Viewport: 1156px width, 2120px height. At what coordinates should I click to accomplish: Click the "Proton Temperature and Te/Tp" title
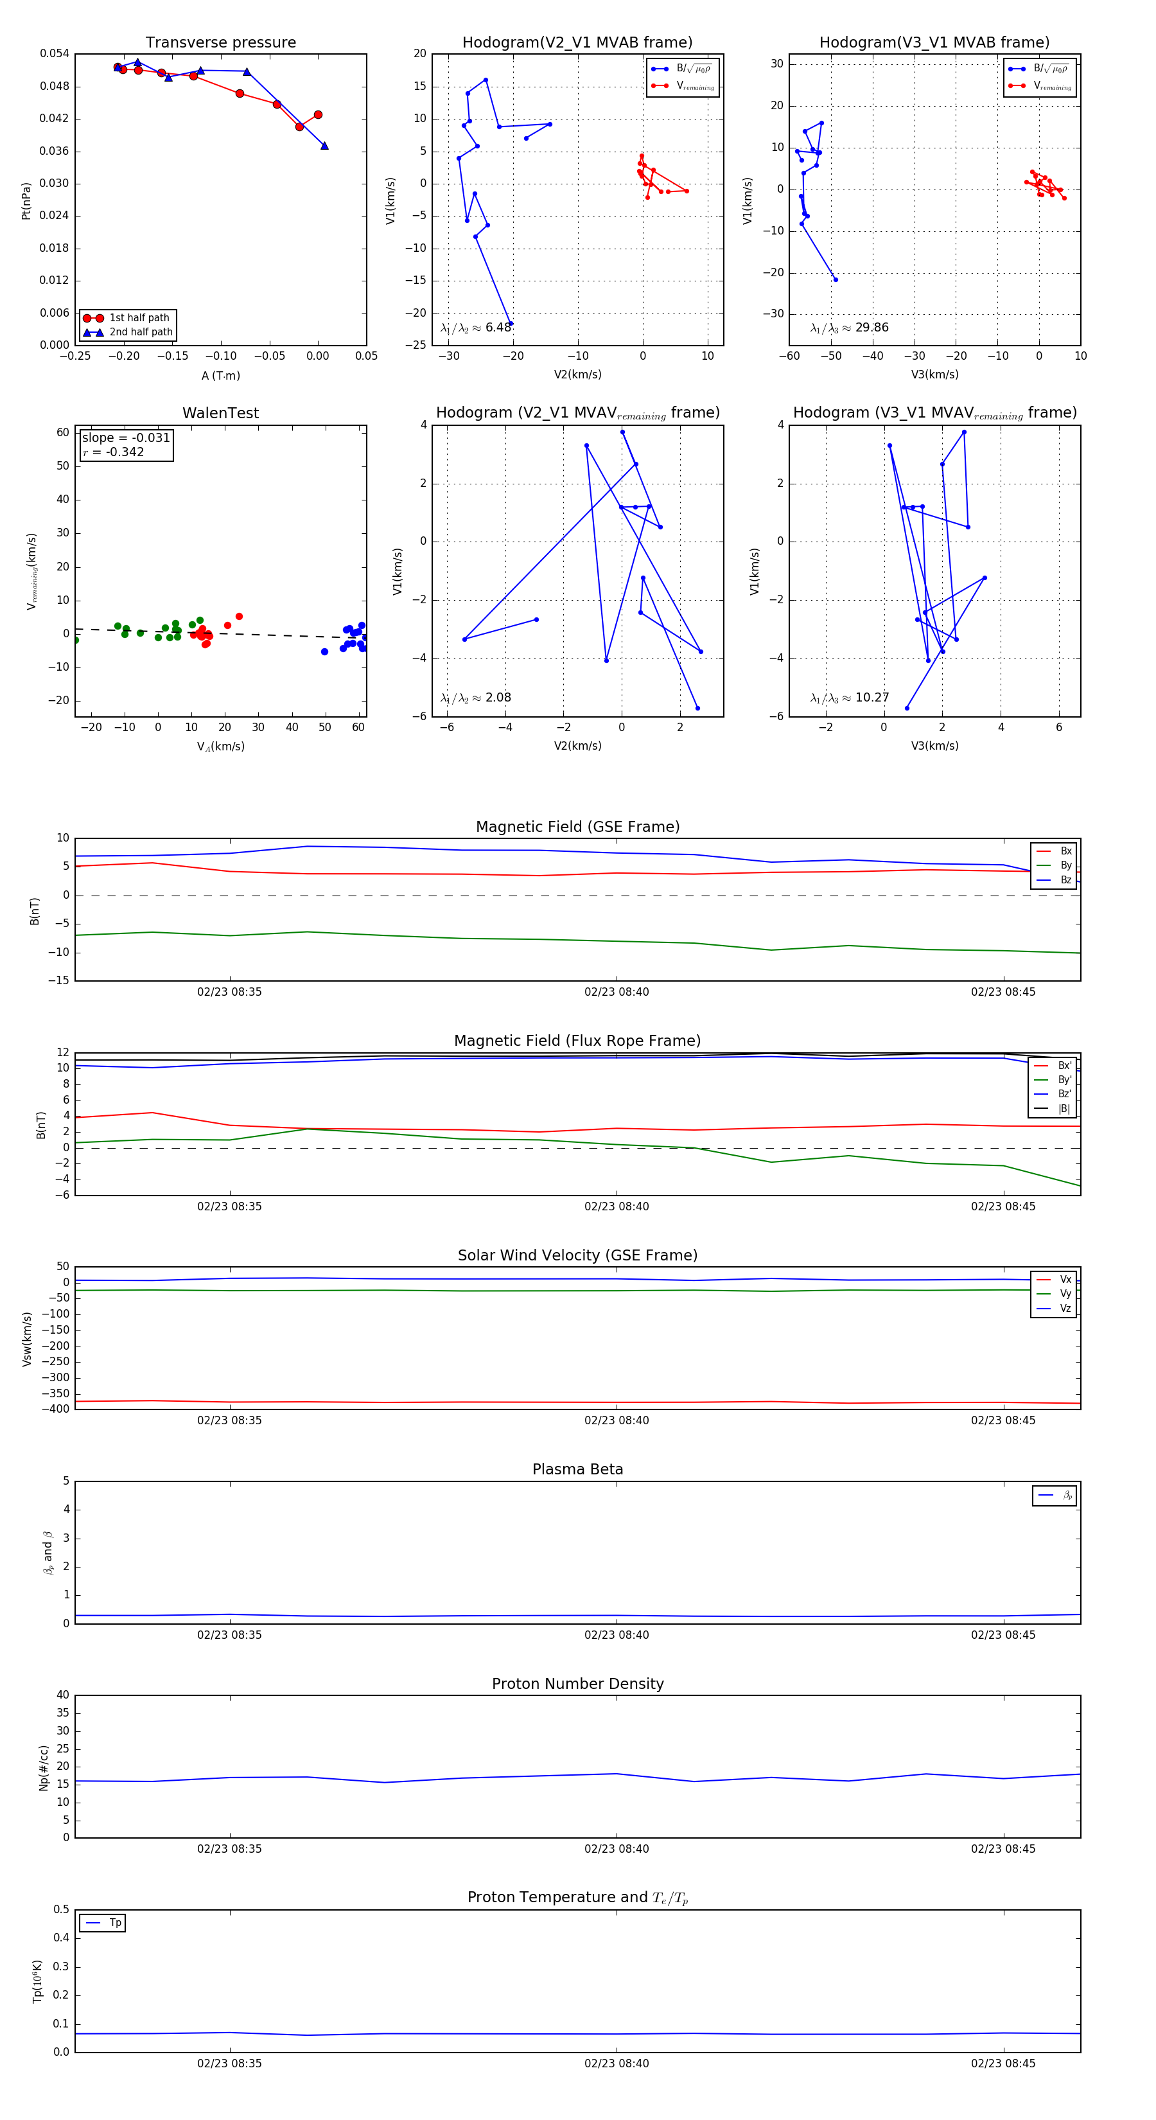tap(577, 1897)
